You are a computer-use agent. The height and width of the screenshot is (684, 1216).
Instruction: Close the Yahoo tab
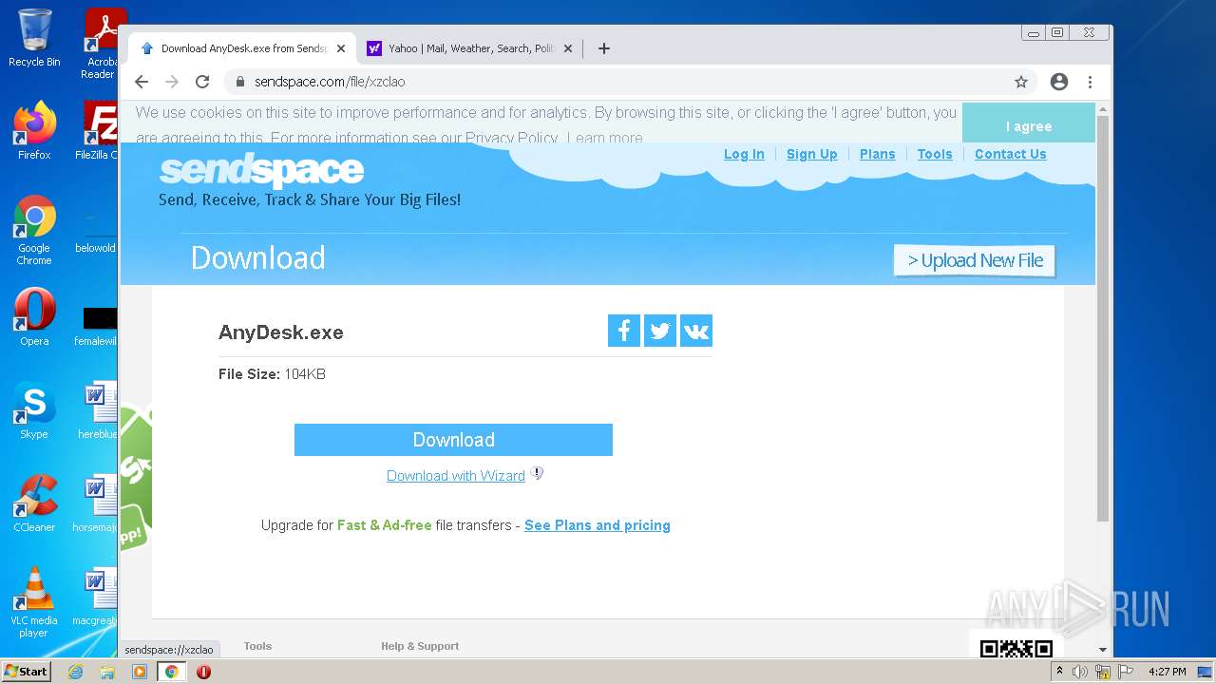coord(568,48)
